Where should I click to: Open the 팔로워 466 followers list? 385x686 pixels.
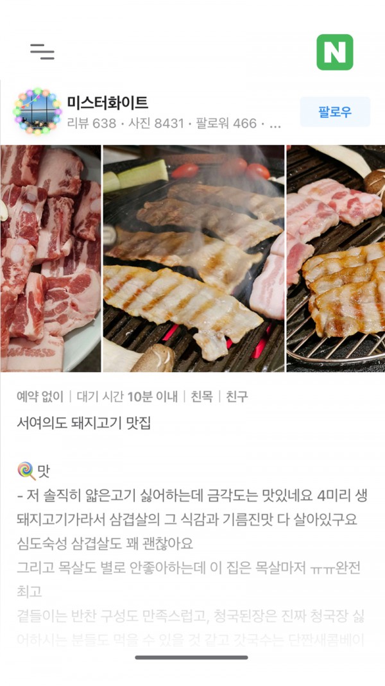click(226, 123)
